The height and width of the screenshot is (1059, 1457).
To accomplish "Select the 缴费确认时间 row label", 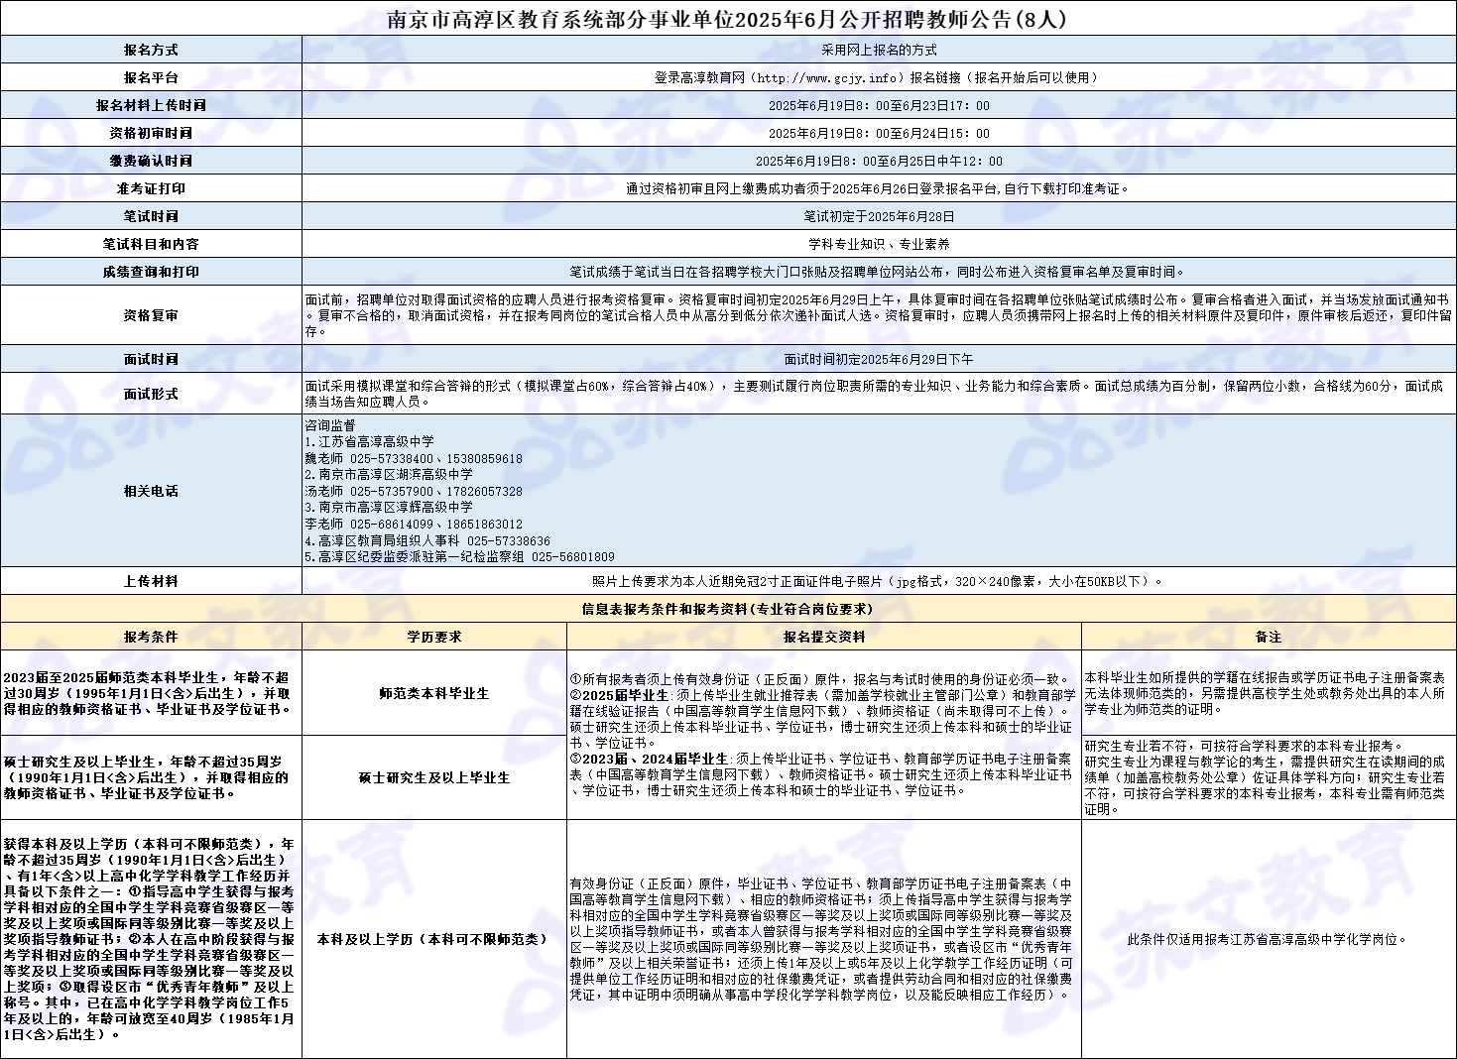I will [x=151, y=161].
